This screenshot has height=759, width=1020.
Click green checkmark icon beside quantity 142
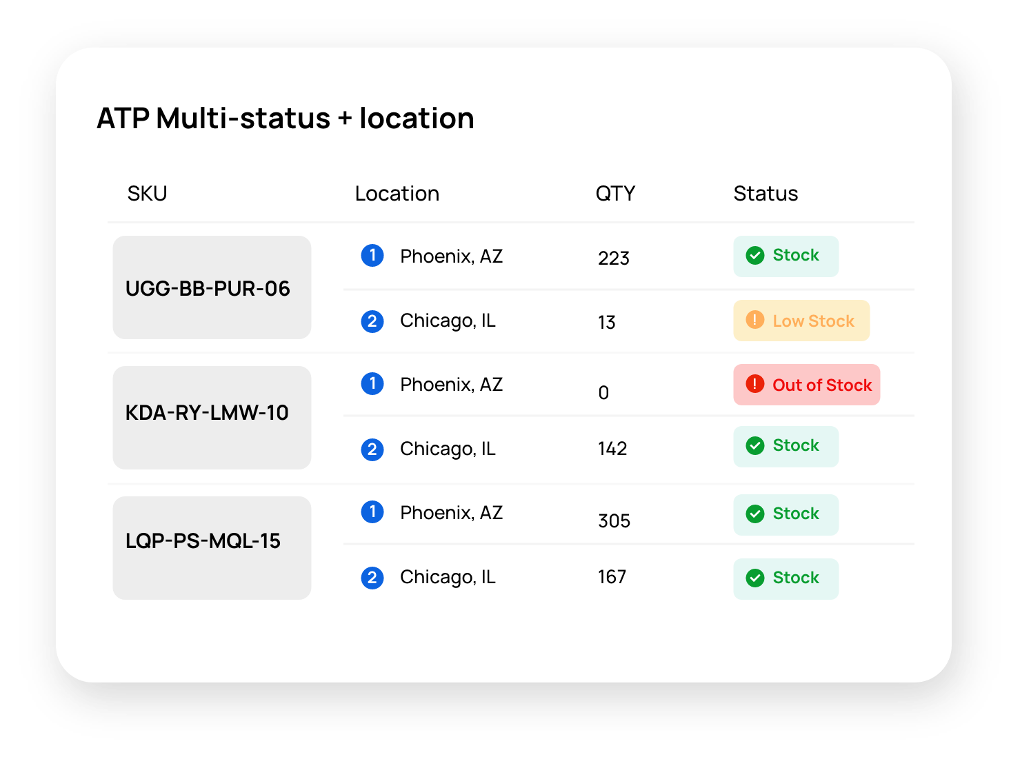755,446
